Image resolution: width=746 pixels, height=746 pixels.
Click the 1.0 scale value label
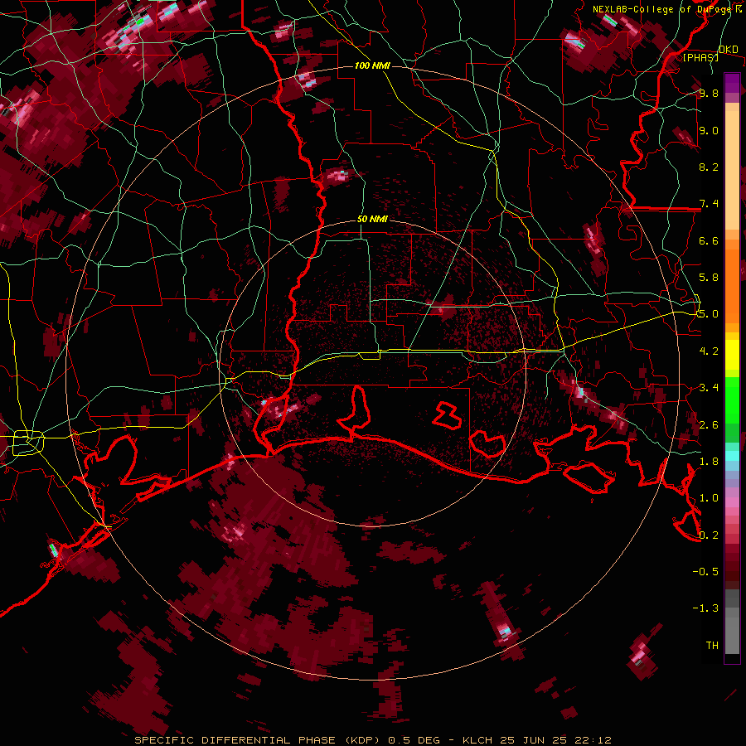709,498
